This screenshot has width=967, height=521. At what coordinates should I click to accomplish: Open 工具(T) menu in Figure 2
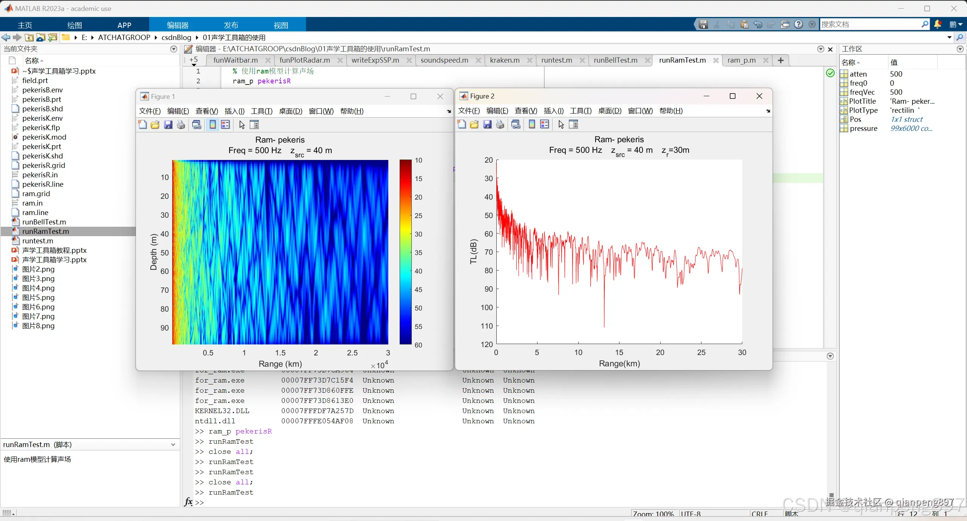point(581,111)
